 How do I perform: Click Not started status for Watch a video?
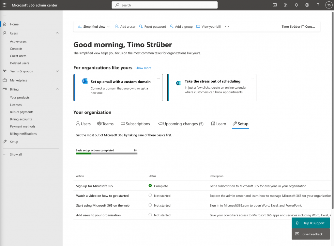point(162,196)
